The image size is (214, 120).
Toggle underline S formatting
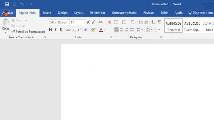click(61, 30)
